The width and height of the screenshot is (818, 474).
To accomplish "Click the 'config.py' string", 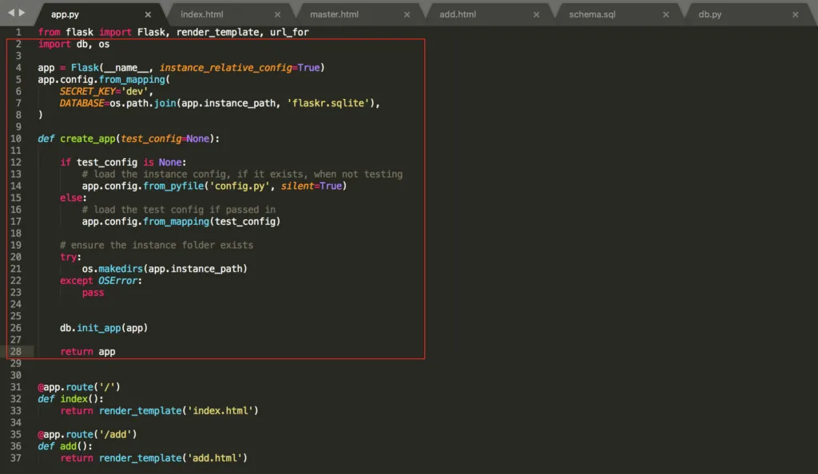I will [x=240, y=186].
